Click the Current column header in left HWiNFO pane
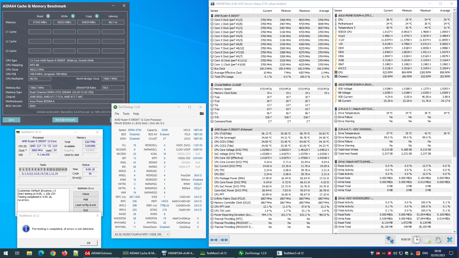Image resolution: width=459 pixels, height=258 pixels. pyautogui.click(x=267, y=11)
